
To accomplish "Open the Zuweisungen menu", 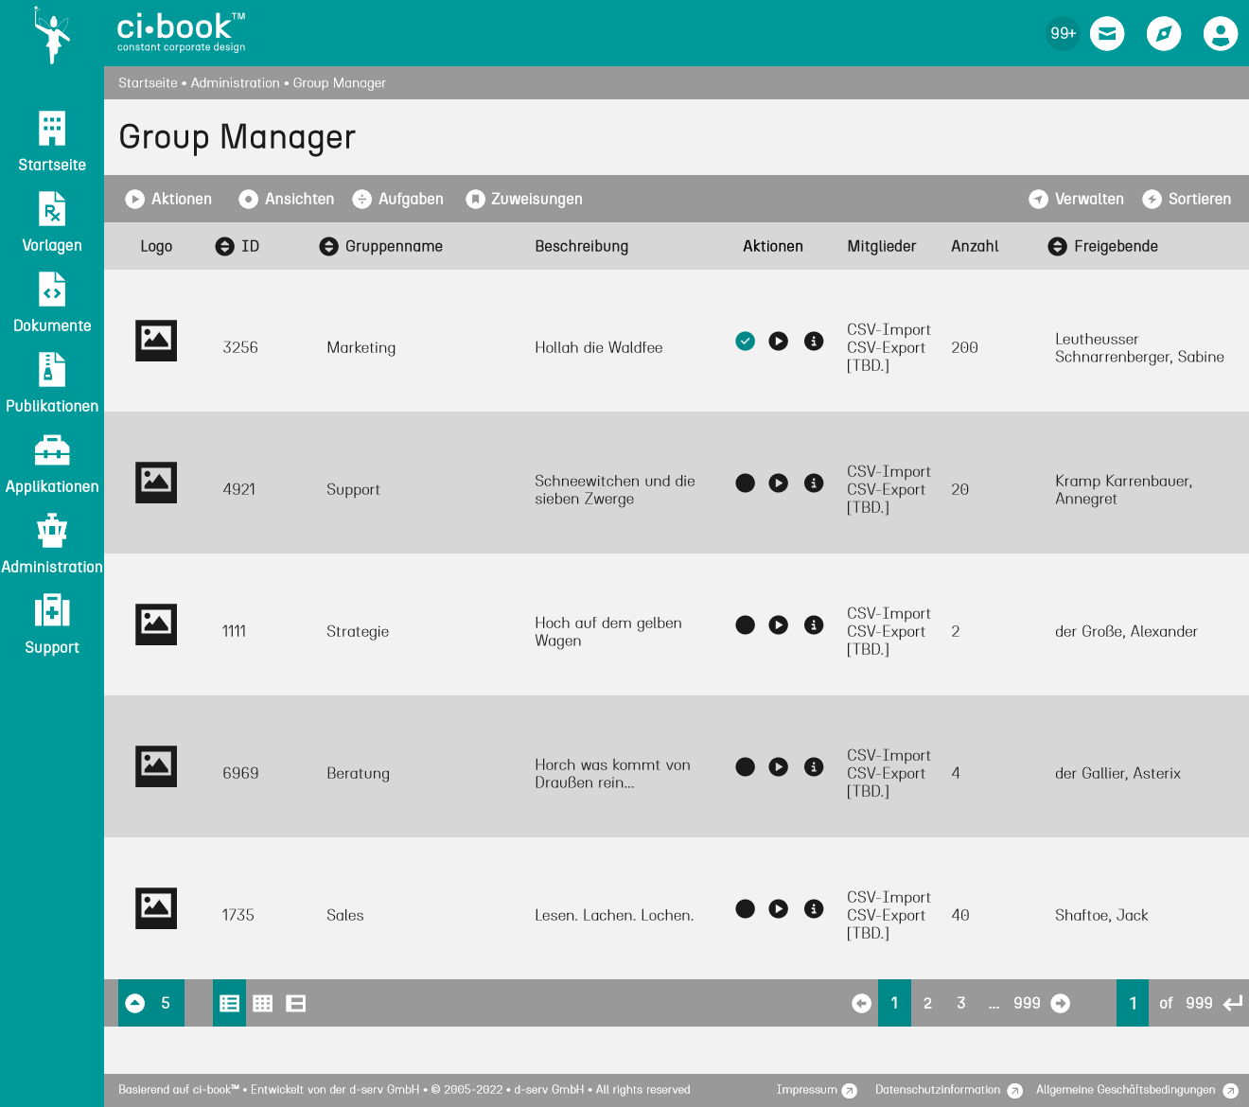I will pos(524,199).
